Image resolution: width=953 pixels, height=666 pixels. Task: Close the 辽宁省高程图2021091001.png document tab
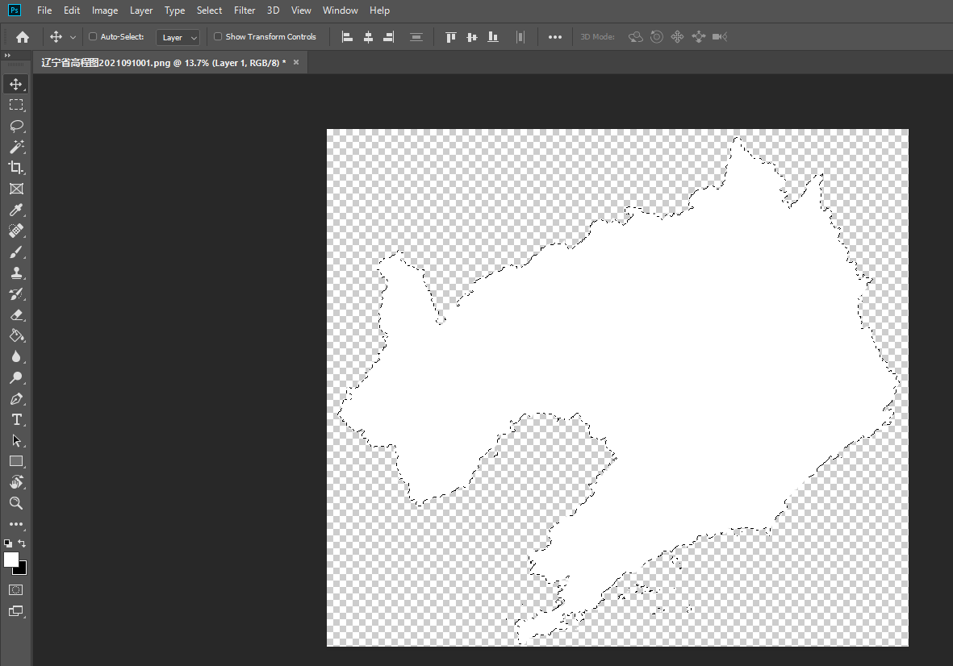click(x=296, y=62)
